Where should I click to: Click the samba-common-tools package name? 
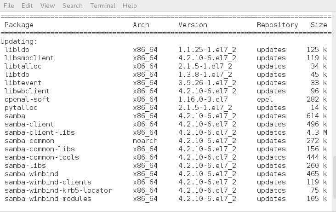(42, 157)
